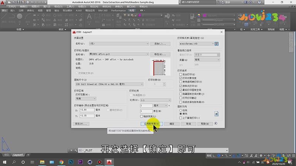This screenshot has height=166, width=296.
Task: Switch to the A360 ribbon tab
Action: 79,11
